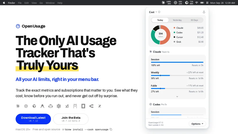
Task: Click the 'Next update in 3m' text
Action: tap(156, 125)
